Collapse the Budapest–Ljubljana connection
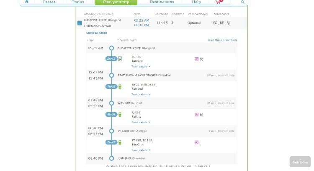The width and height of the screenshot is (314, 171). 80,23
